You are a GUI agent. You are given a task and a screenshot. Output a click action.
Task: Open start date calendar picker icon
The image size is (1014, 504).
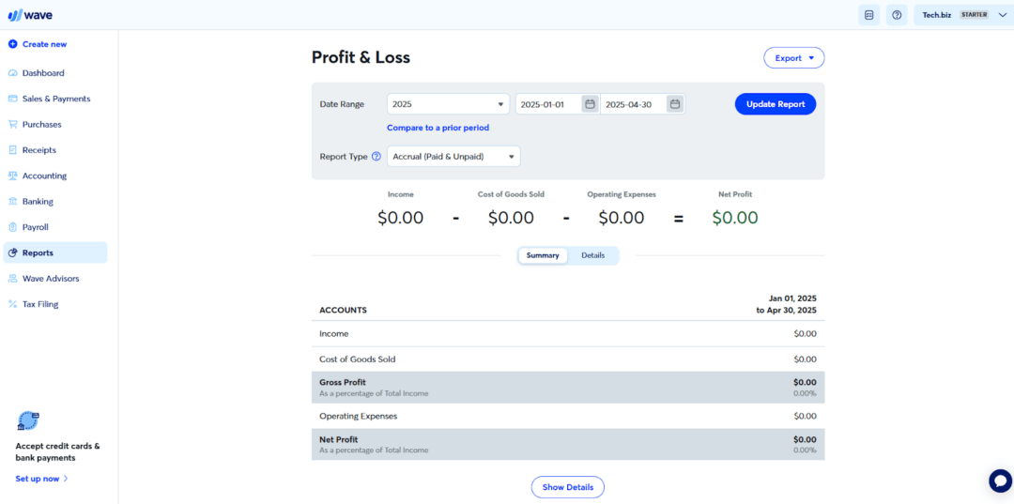[590, 104]
